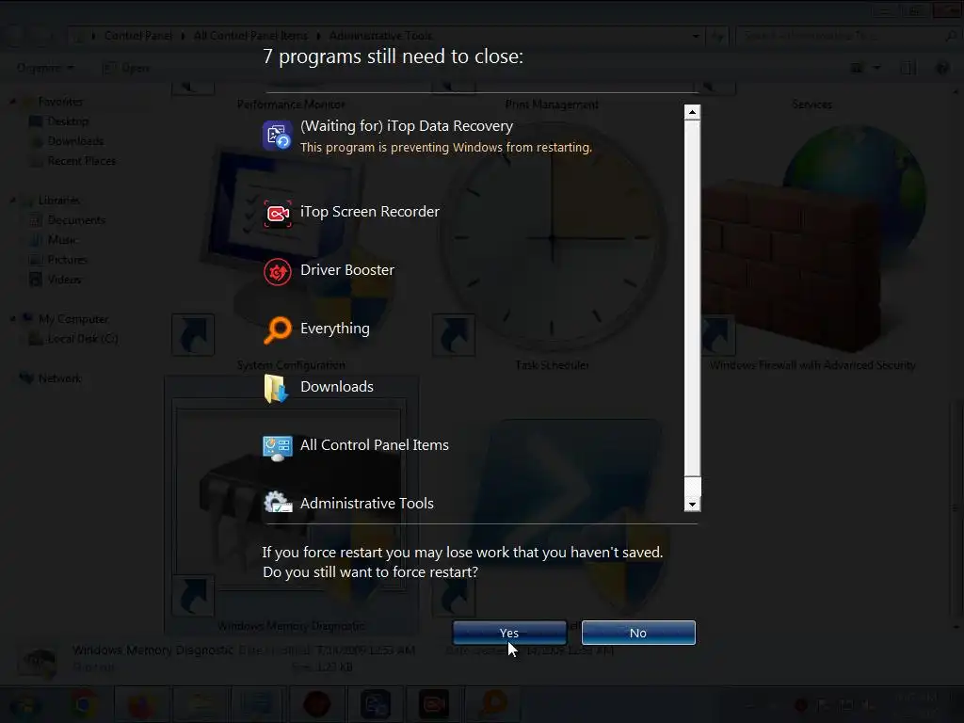Click the program list scrollbar thumb
Image resolution: width=964 pixels, height=723 pixels.
[x=692, y=298]
